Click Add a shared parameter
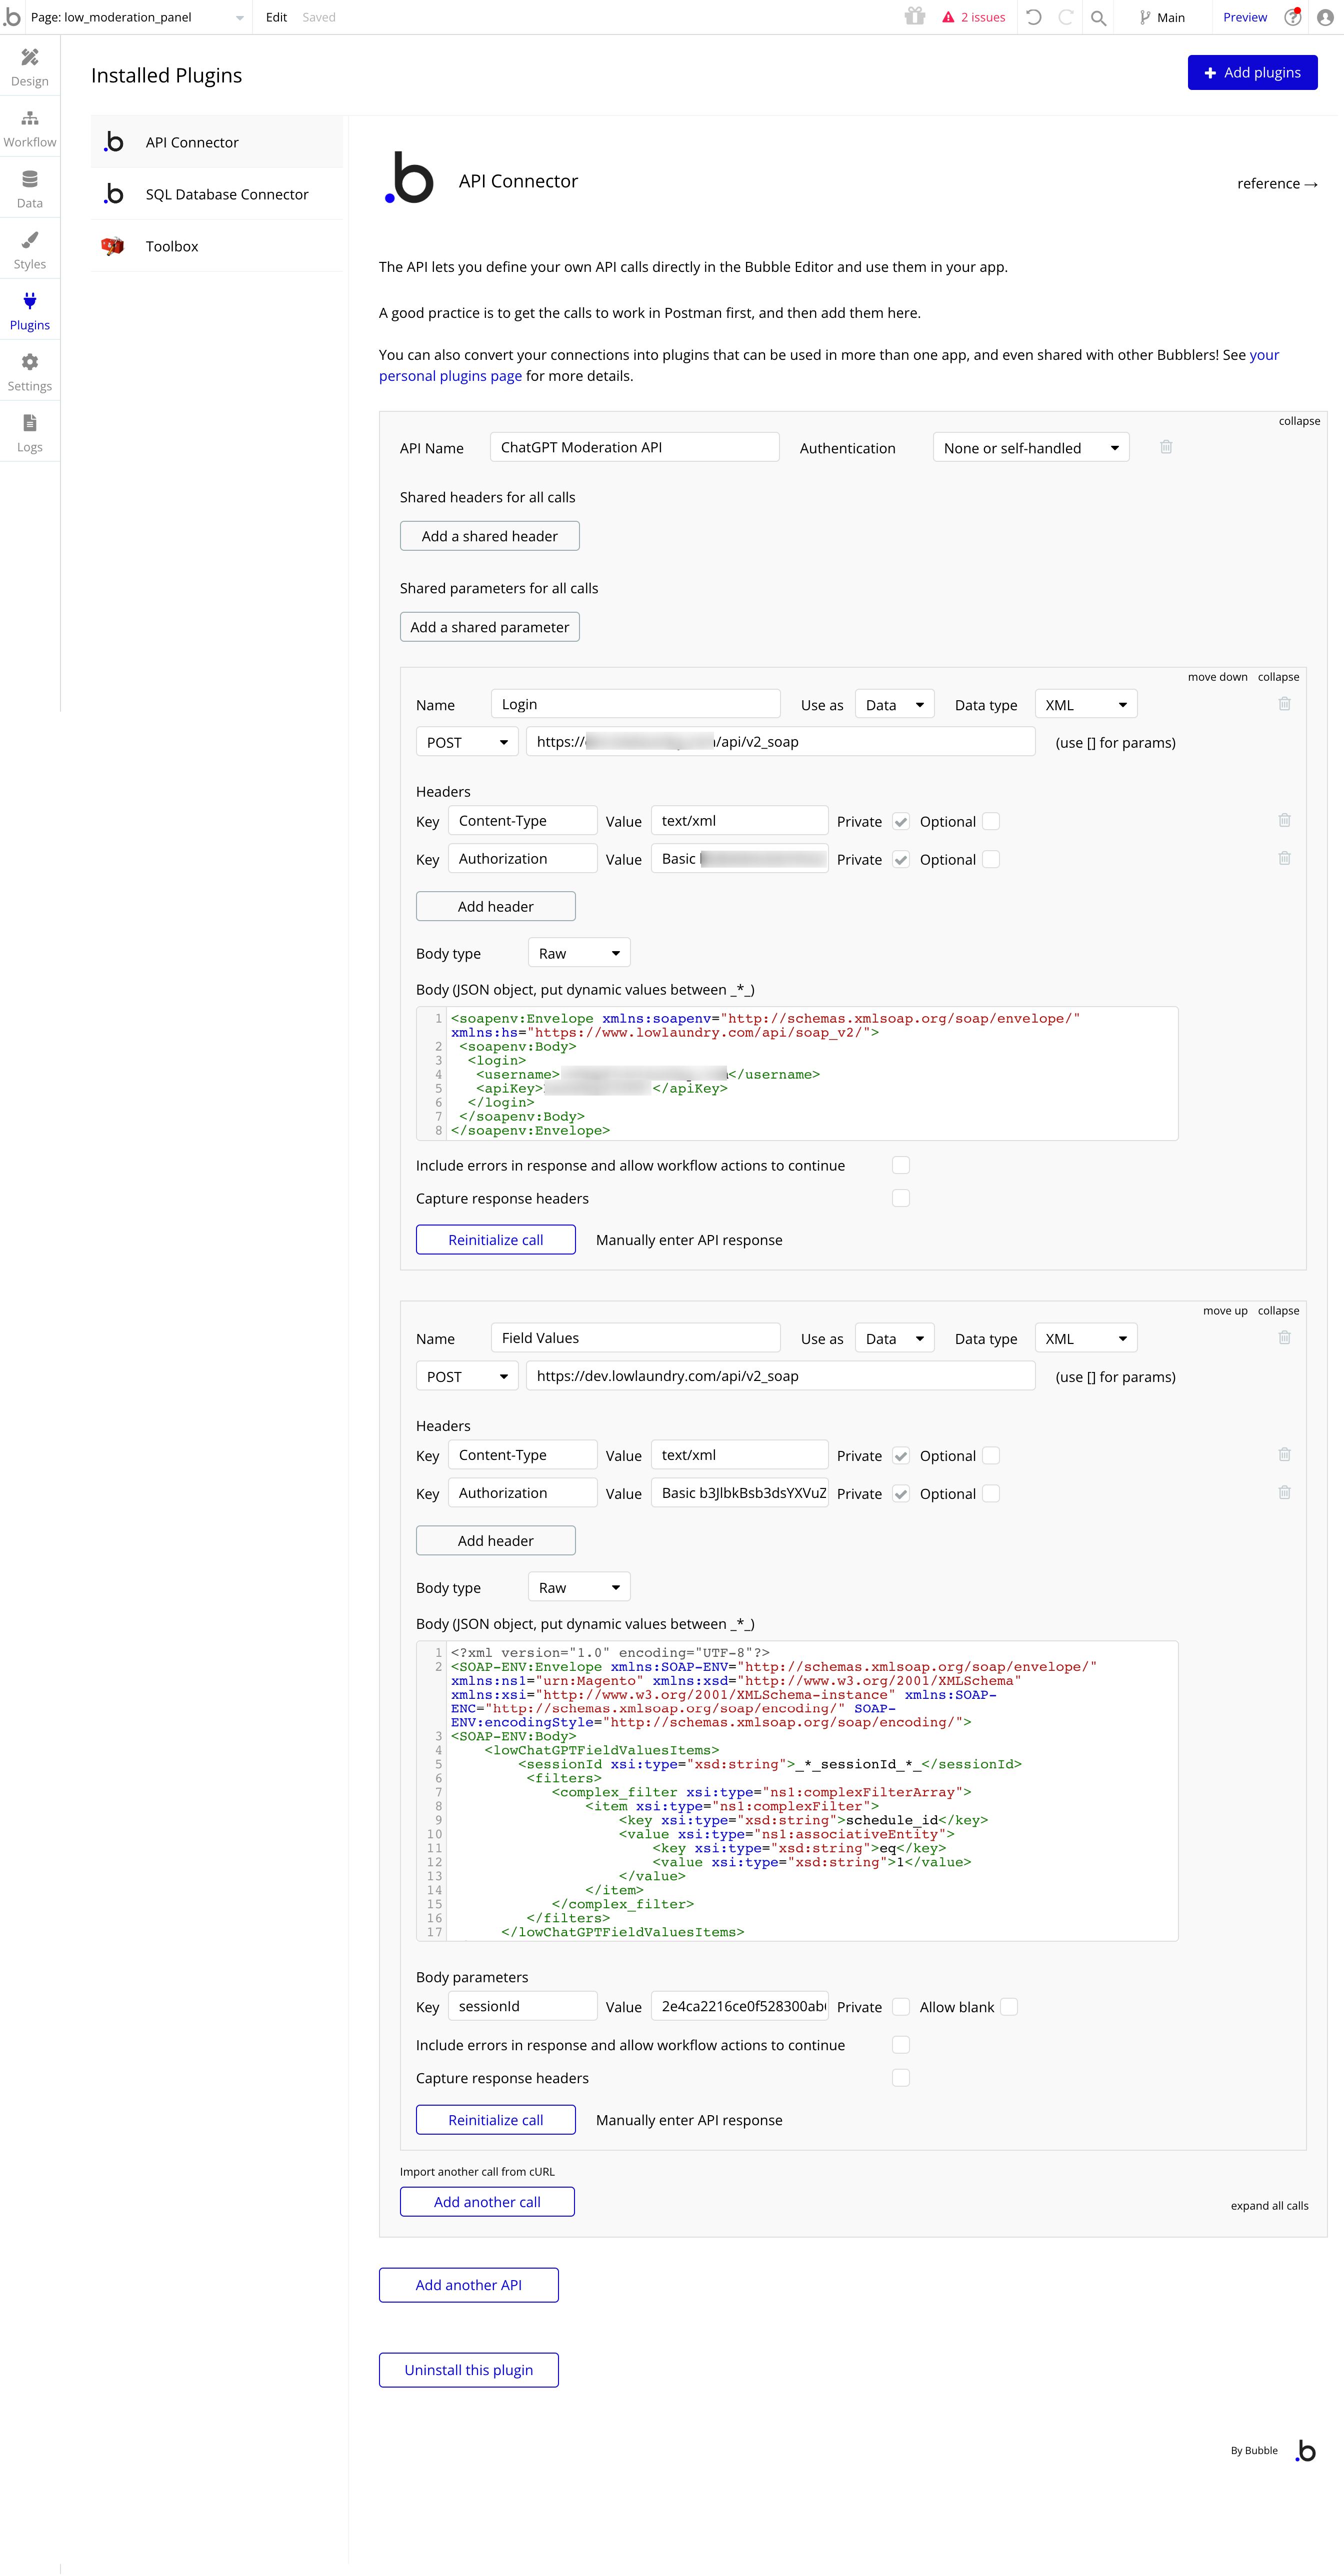This screenshot has width=1344, height=2576. pyautogui.click(x=489, y=627)
